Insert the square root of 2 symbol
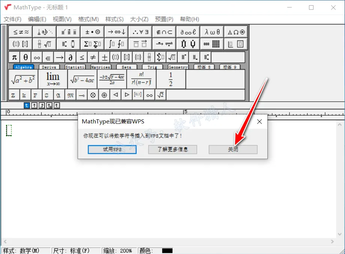Viewport: 345px width, 254px height. (x=160, y=95)
